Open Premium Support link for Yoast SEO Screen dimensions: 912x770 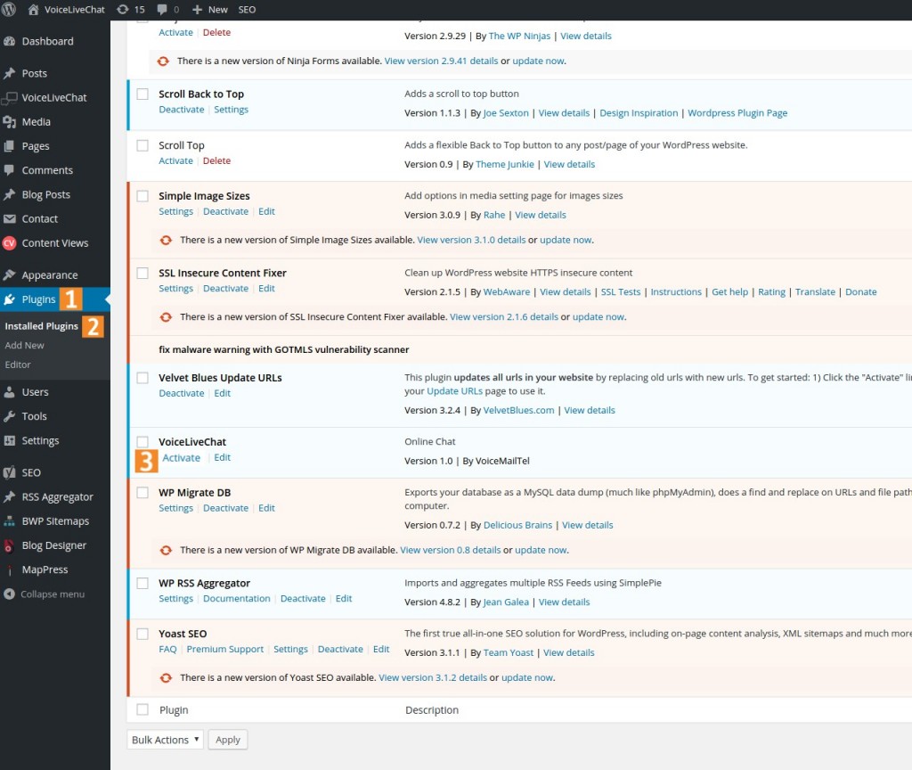coord(225,649)
